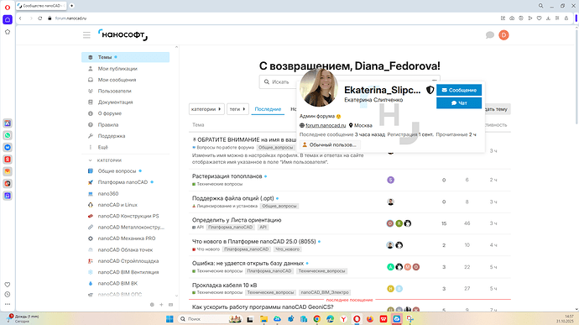Open the Ekaterina_Slipc... username link
Image resolution: width=579 pixels, height=325 pixels.
tap(382, 90)
